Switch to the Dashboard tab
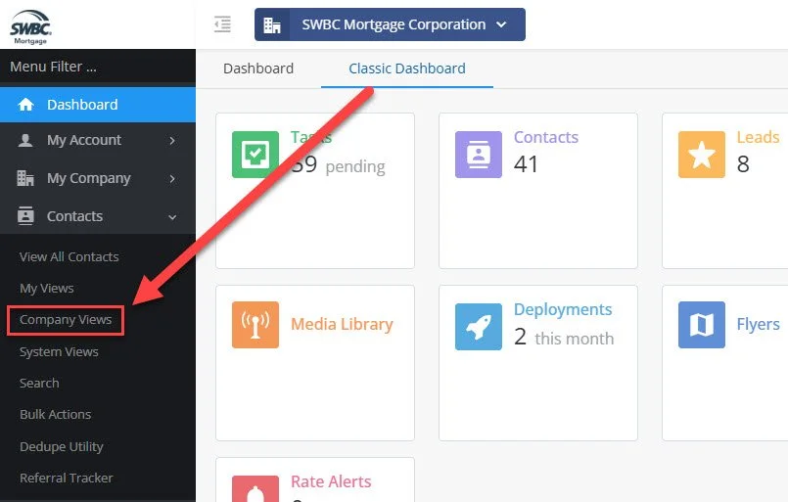The width and height of the screenshot is (788, 502). click(258, 68)
